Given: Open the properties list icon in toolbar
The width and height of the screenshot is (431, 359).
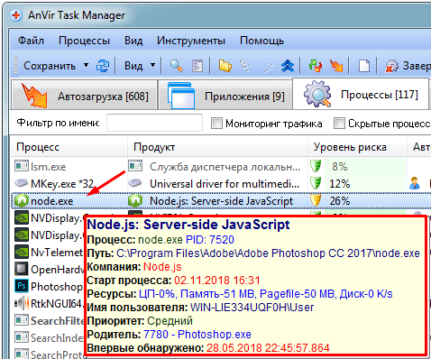Looking at the screenshot, I should [x=197, y=66].
